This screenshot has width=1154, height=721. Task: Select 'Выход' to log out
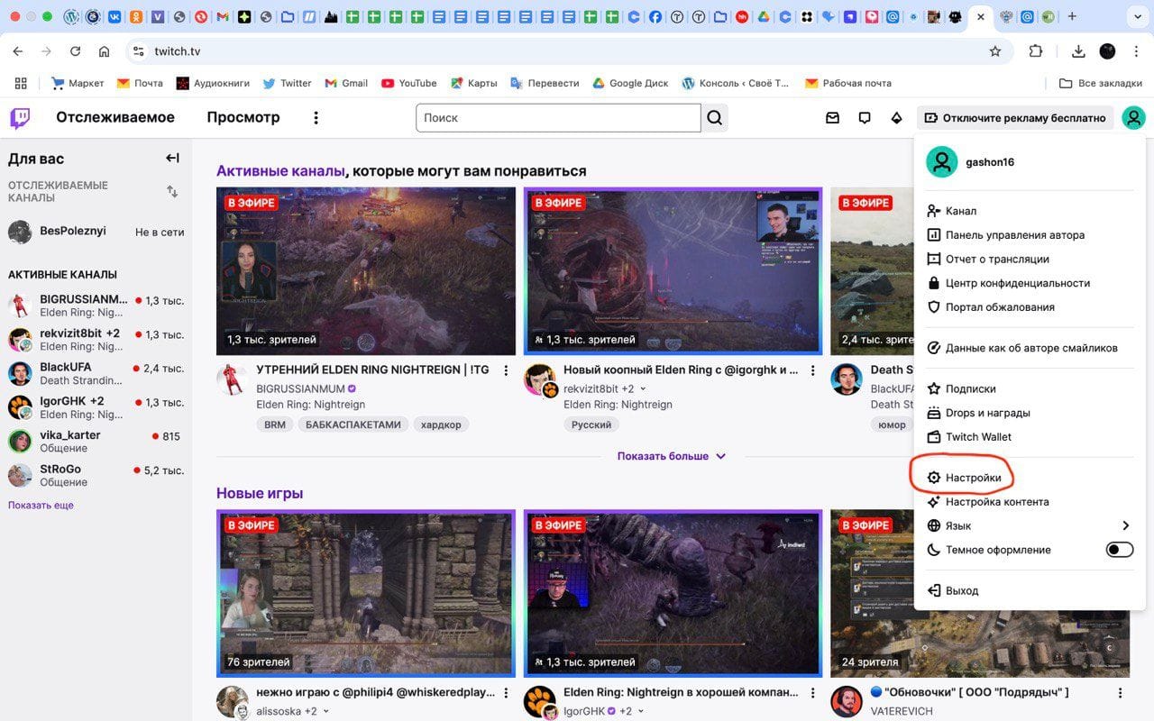click(x=961, y=591)
